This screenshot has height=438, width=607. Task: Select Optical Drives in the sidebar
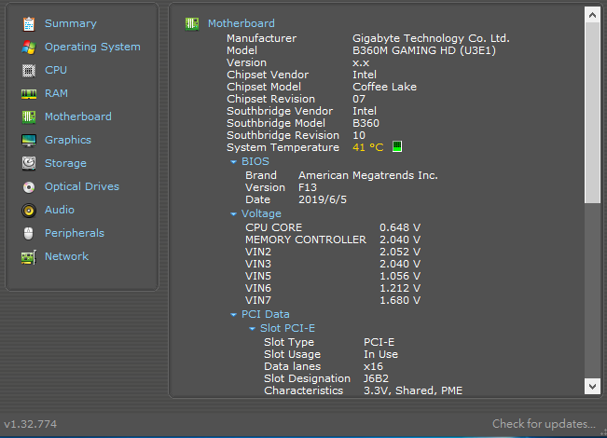[82, 186]
